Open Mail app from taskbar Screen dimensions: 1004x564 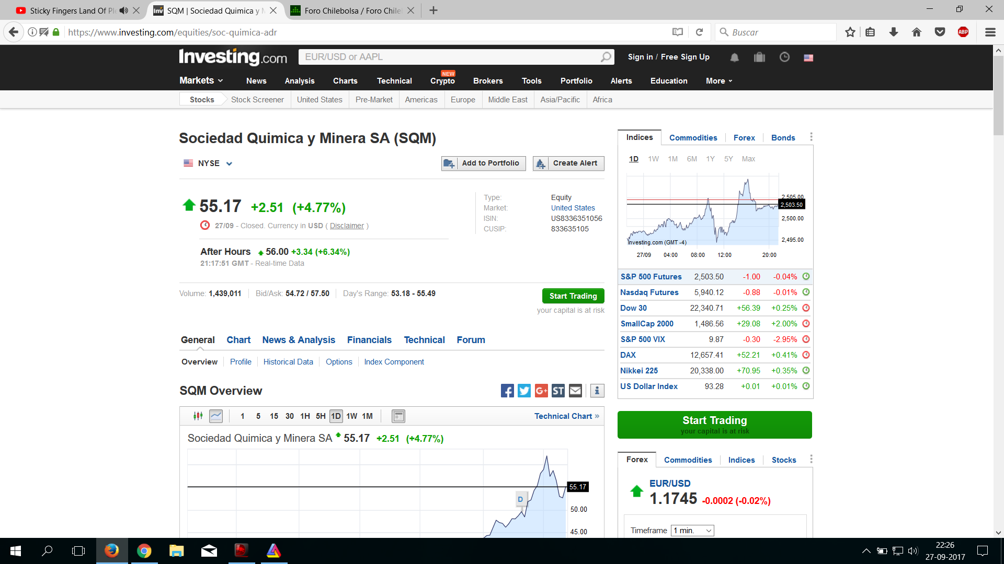pos(209,551)
